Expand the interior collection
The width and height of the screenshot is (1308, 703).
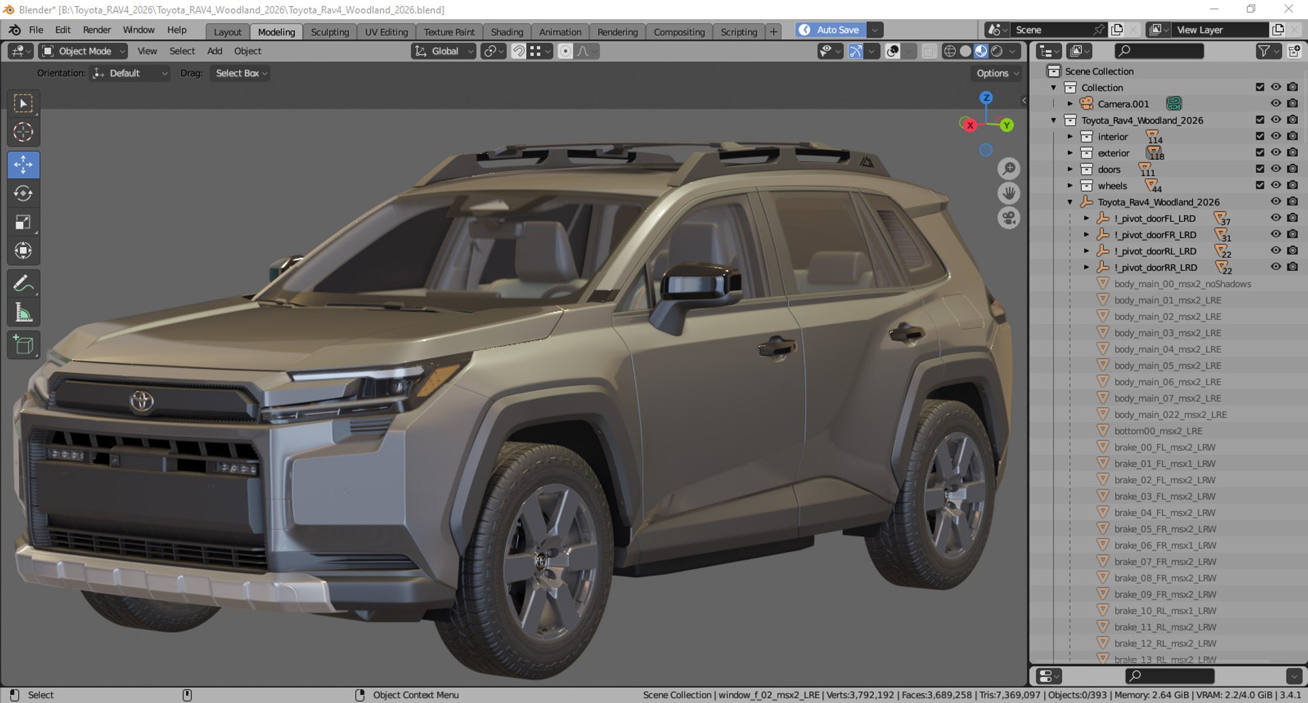click(x=1070, y=136)
